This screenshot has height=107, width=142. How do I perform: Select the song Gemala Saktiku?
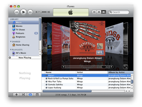pos(55,85)
